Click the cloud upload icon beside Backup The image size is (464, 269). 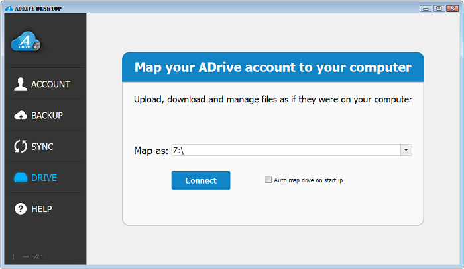(21, 115)
